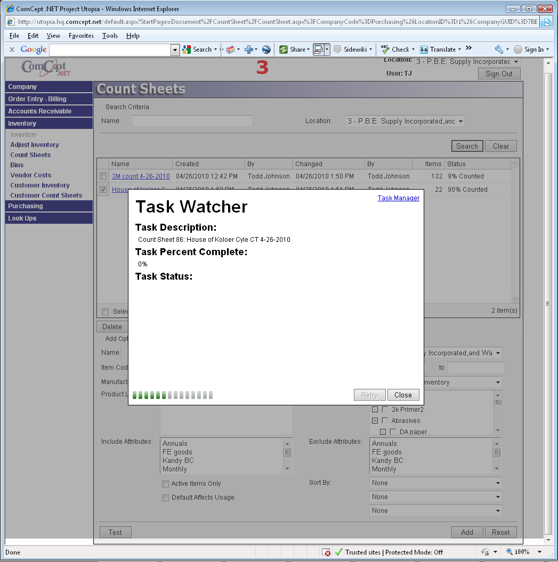558x562 pixels.
Task: Click the Google toolbar Search icon
Action: click(187, 50)
